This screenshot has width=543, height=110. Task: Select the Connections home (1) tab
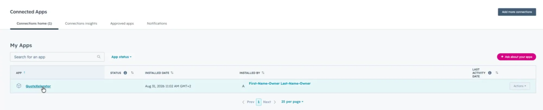pyautogui.click(x=34, y=23)
